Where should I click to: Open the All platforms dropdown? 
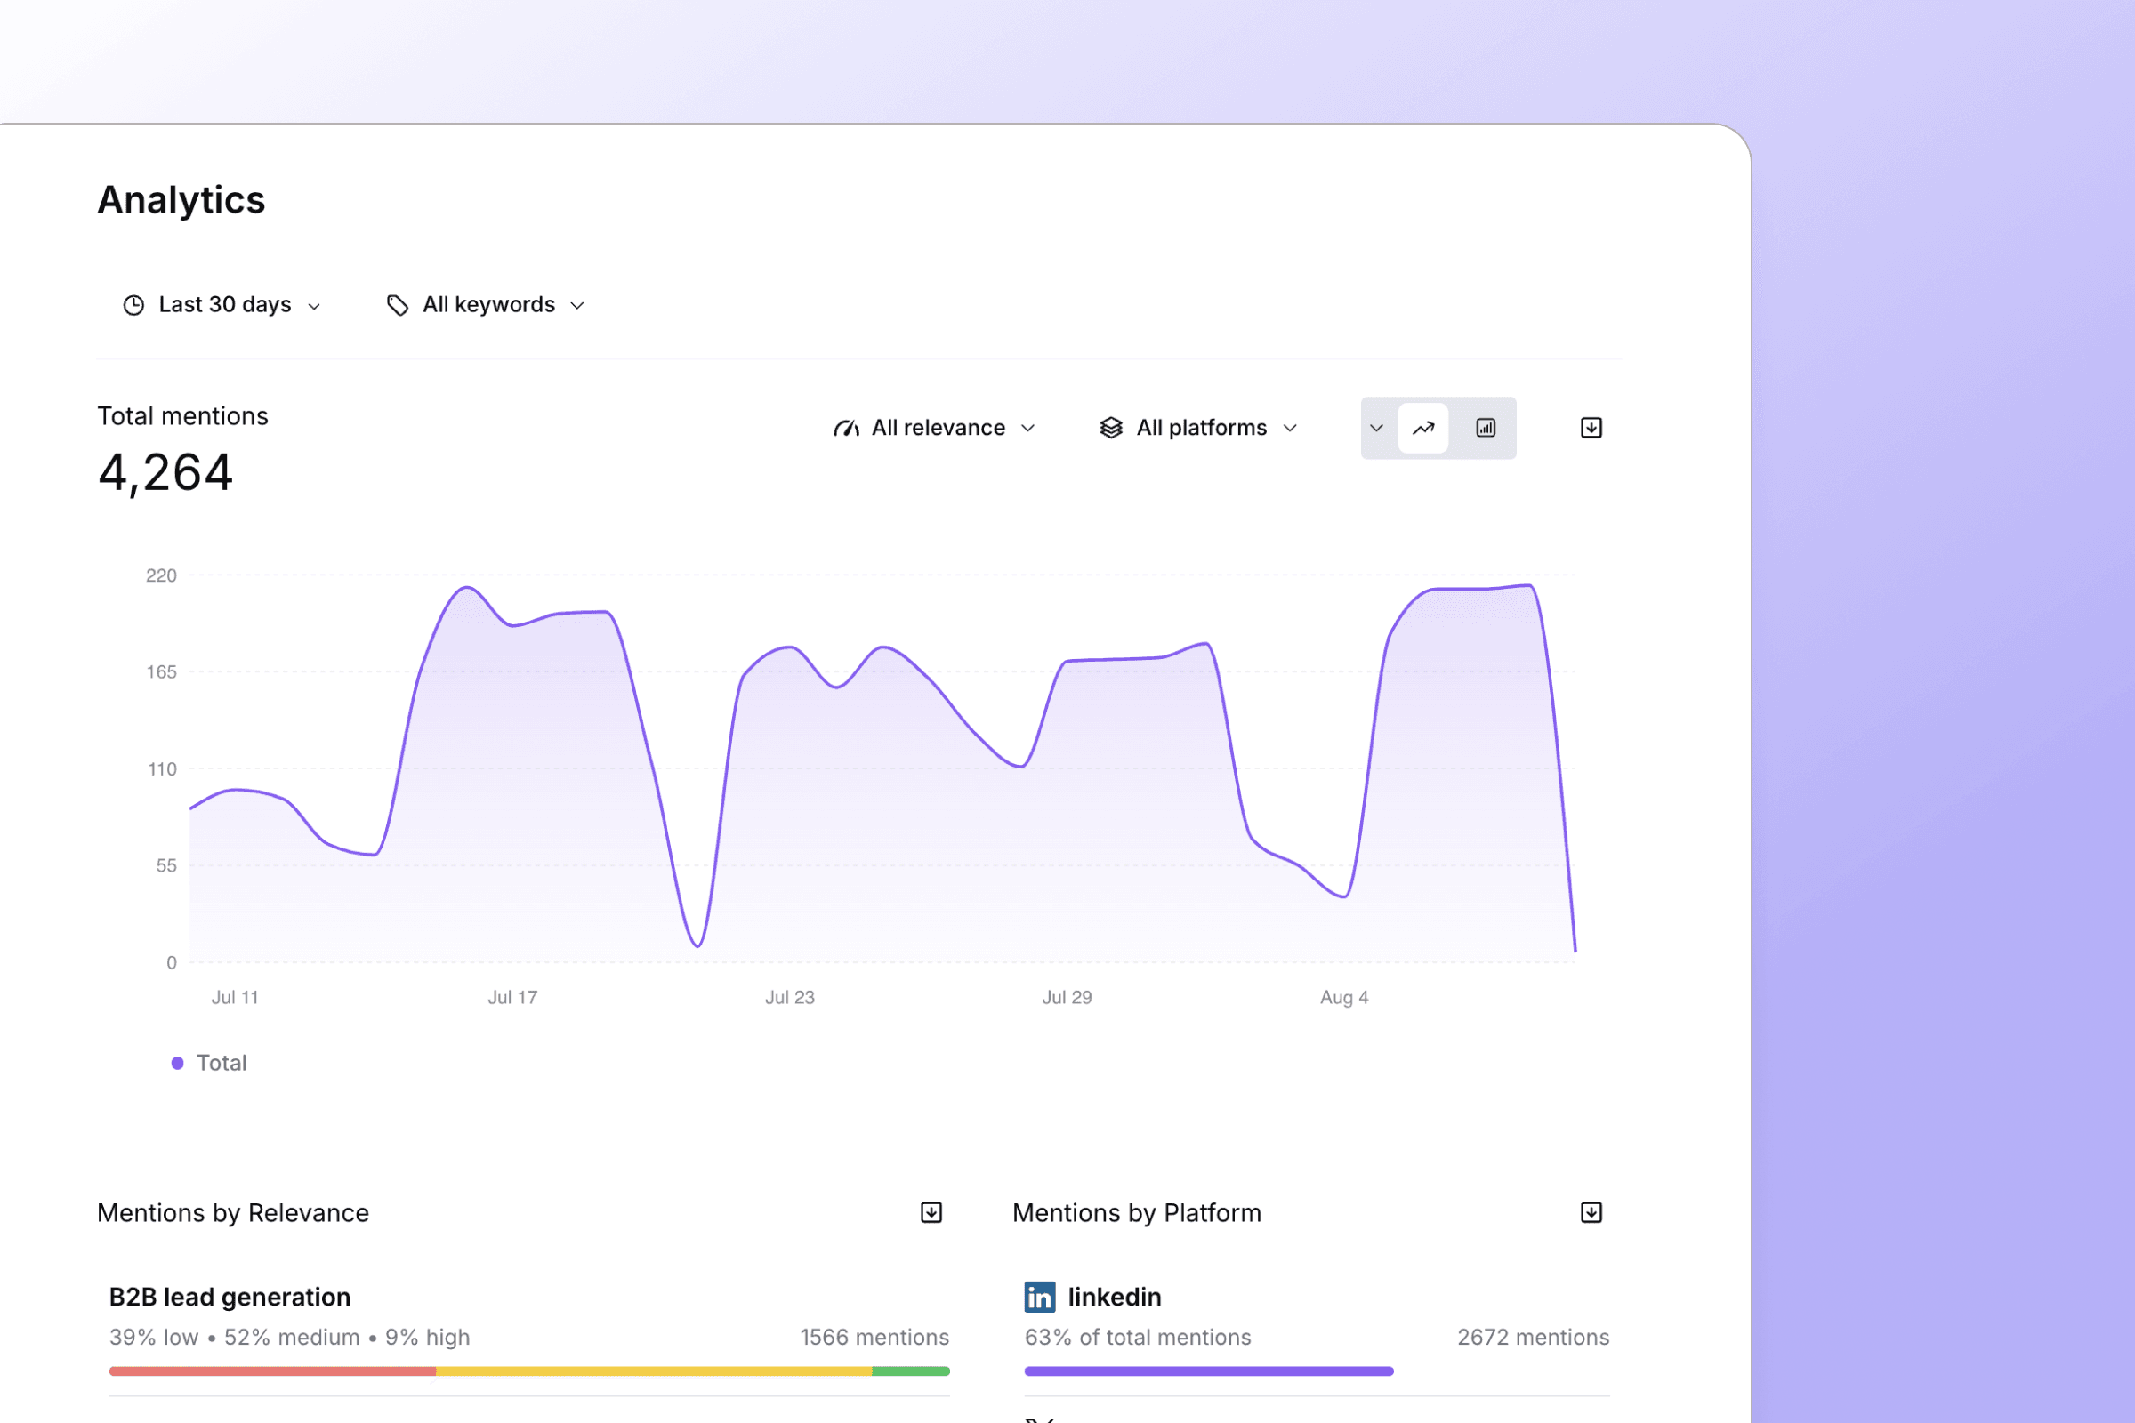pyautogui.click(x=1200, y=428)
